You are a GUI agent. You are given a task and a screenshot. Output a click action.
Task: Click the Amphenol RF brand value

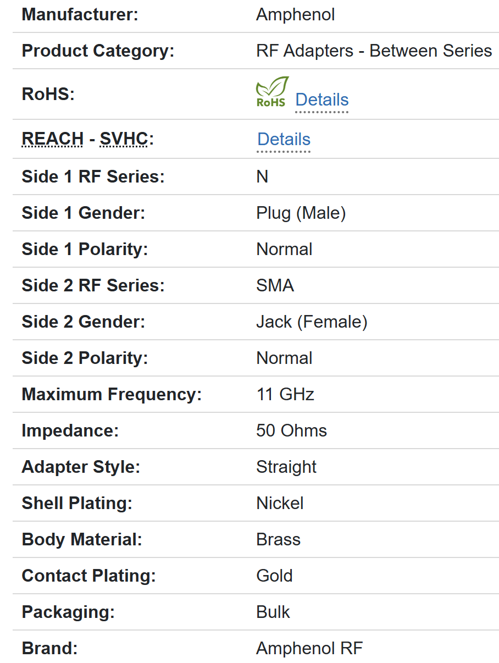(x=309, y=649)
